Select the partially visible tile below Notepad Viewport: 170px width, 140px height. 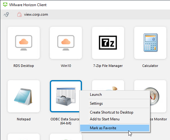(24, 137)
